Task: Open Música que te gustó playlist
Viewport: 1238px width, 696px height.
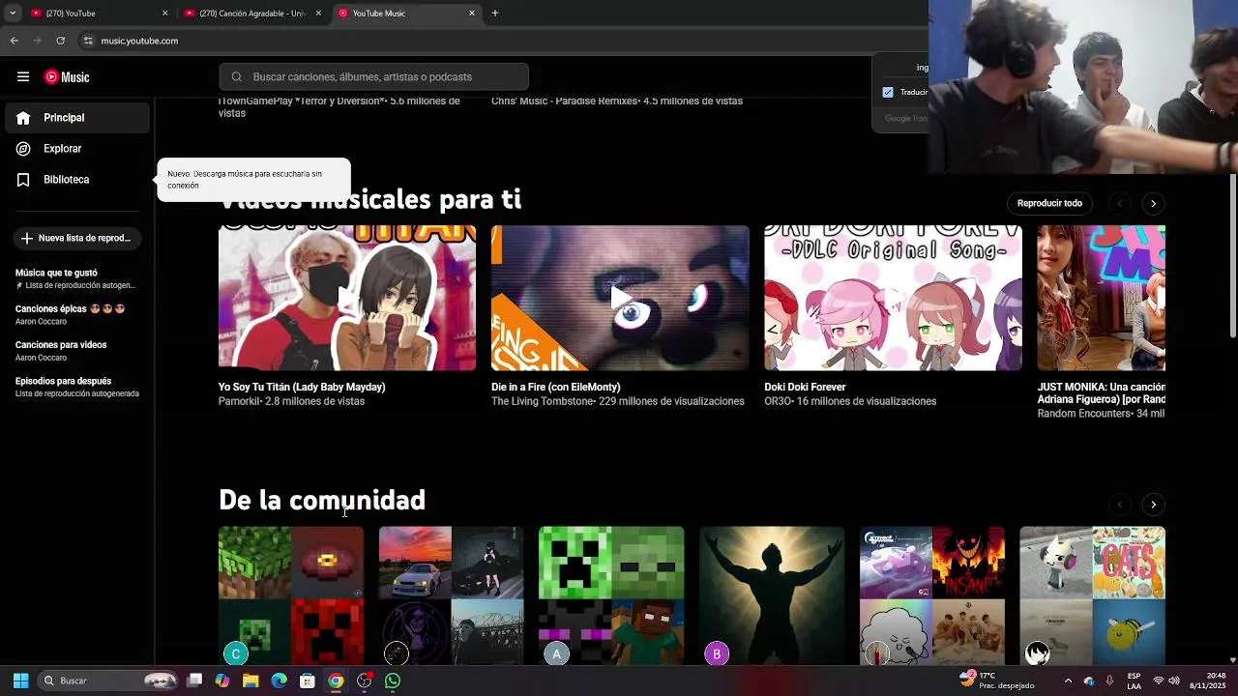Action: click(x=75, y=278)
